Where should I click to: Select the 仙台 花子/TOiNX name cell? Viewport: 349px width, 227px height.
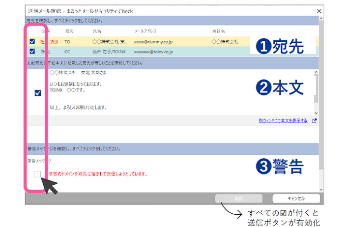(109, 51)
